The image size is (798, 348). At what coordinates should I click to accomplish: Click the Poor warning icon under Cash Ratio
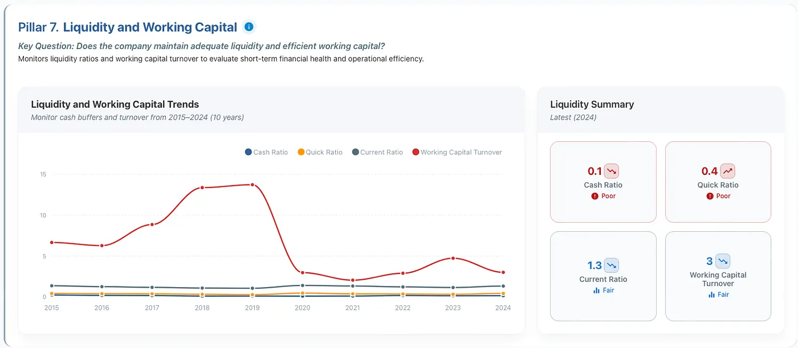click(x=595, y=196)
